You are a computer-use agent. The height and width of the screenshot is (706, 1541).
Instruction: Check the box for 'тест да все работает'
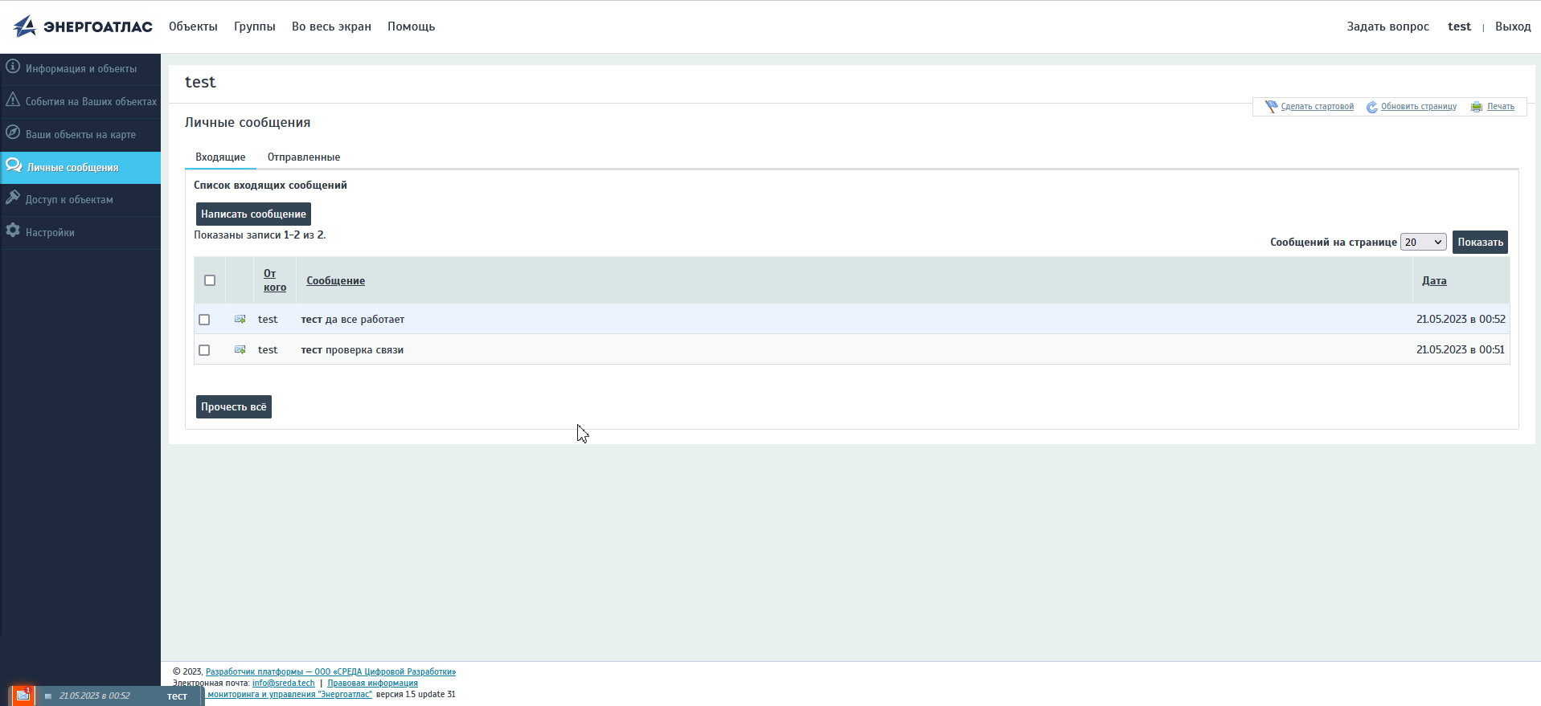[204, 320]
